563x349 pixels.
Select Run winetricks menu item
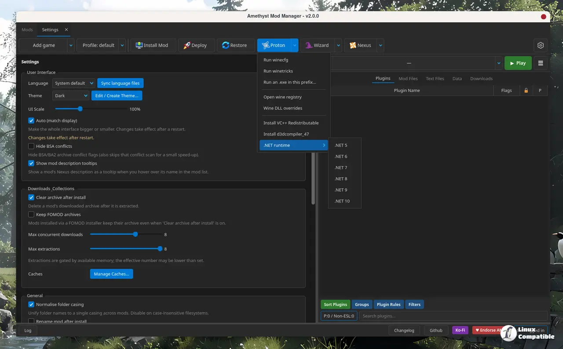pyautogui.click(x=294, y=71)
